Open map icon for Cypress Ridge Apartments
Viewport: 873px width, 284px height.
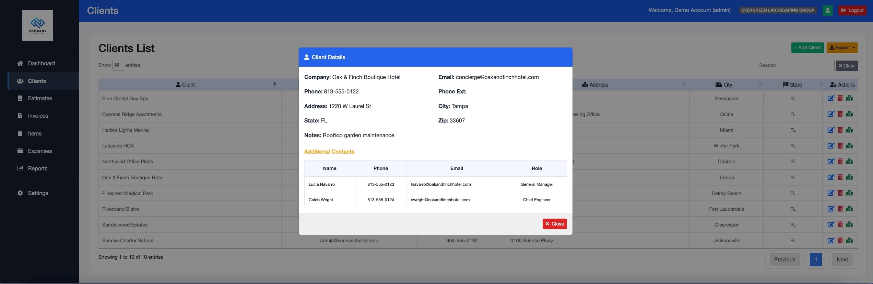click(849, 114)
